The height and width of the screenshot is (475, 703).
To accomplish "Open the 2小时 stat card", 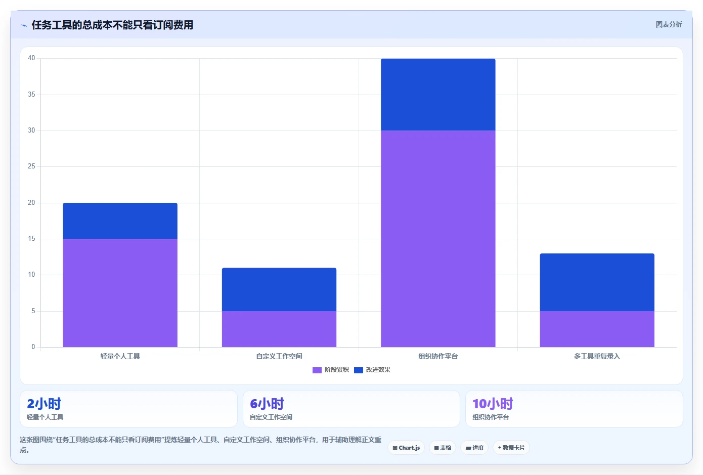I will pyautogui.click(x=128, y=409).
